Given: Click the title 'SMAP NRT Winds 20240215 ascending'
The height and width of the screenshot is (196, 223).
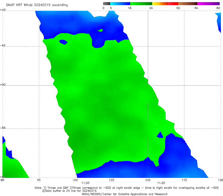Looking at the screenshot, I should pyautogui.click(x=37, y=5).
